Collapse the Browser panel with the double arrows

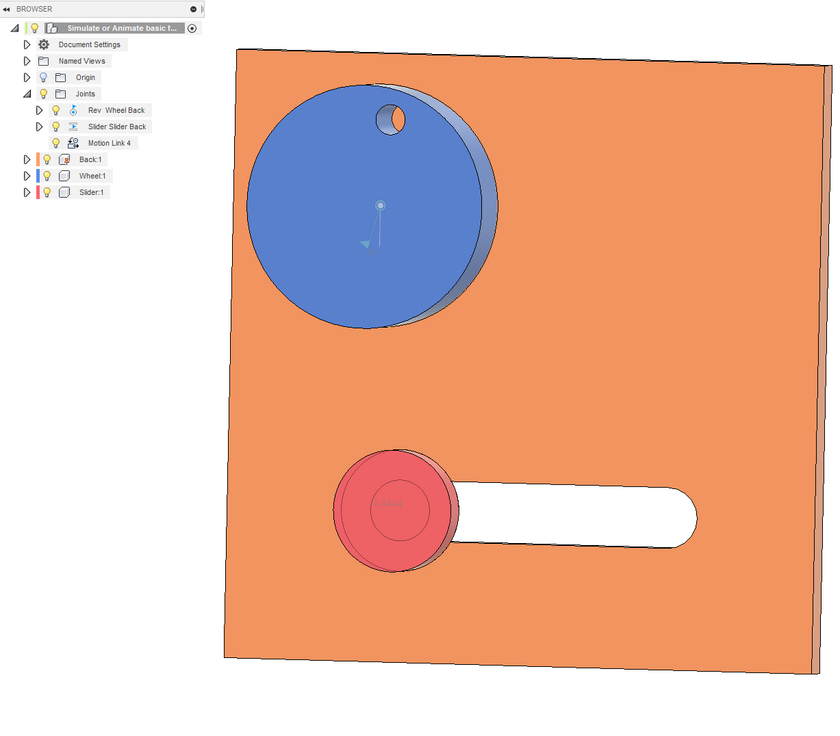[6, 9]
